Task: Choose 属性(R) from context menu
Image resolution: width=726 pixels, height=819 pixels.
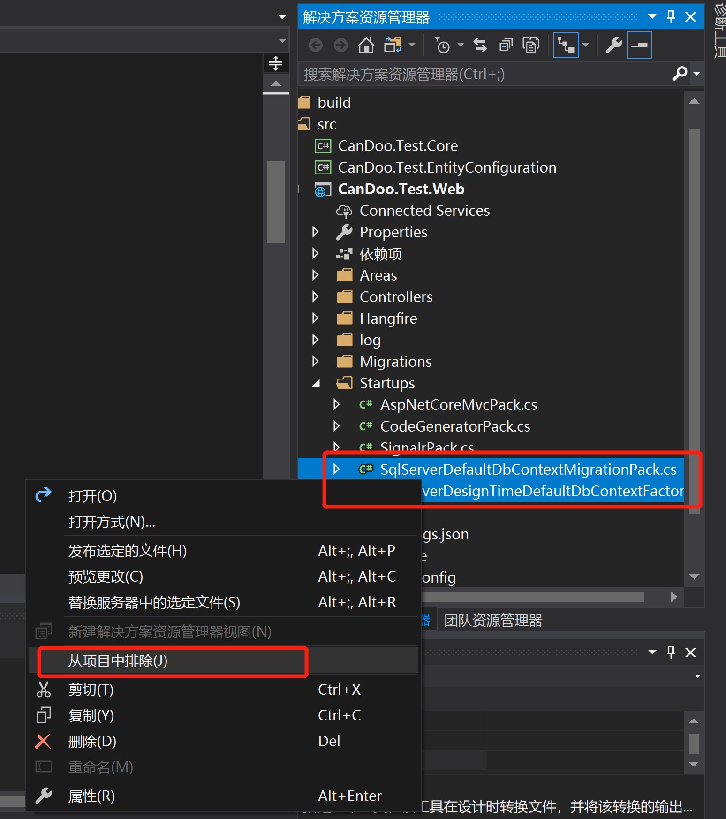Action: (223, 796)
